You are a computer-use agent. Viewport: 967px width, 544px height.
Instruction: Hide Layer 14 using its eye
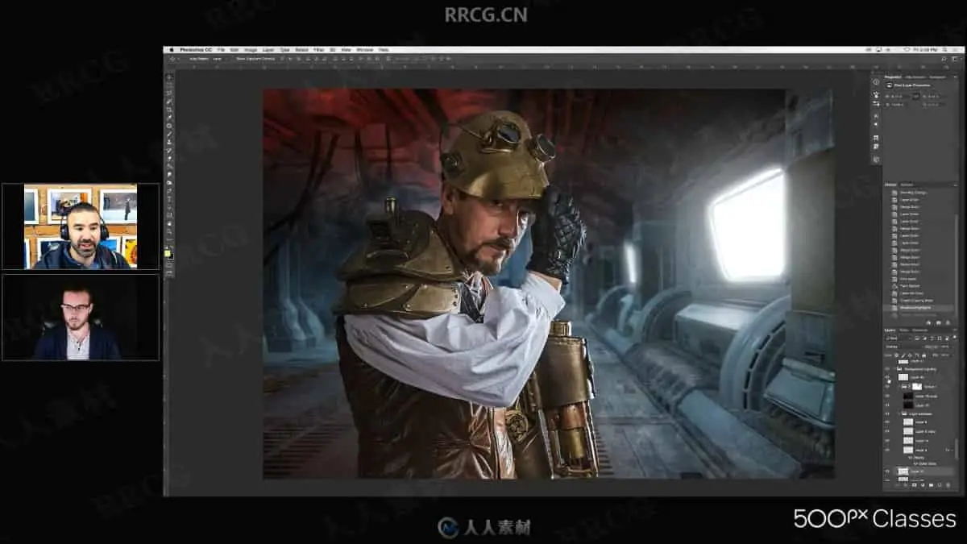887,440
